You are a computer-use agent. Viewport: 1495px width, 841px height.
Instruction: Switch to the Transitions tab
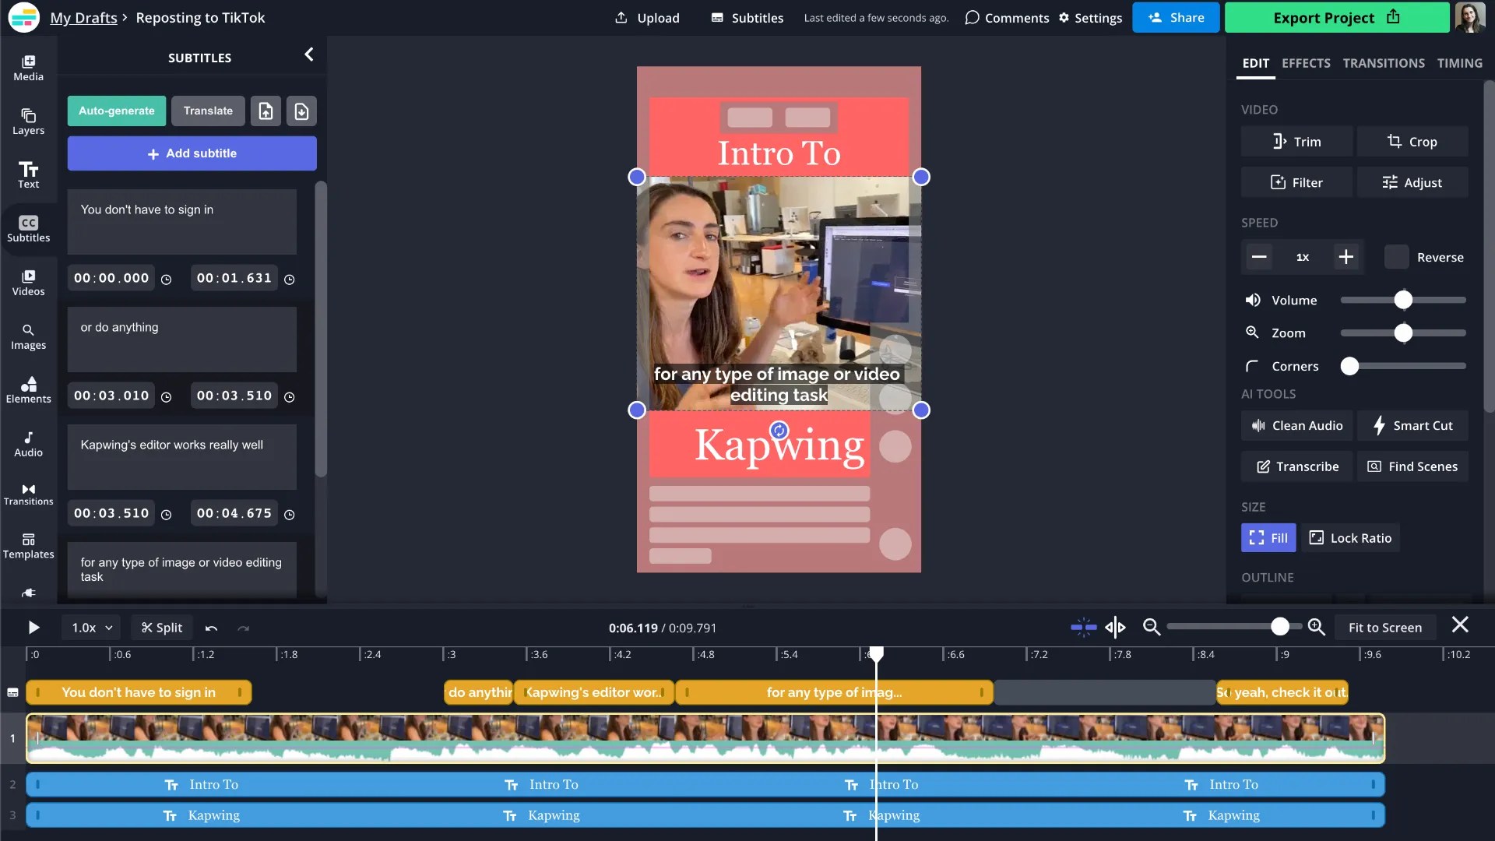tap(1384, 63)
